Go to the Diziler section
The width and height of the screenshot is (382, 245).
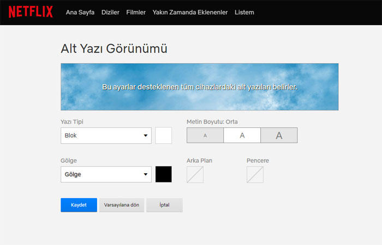click(110, 13)
